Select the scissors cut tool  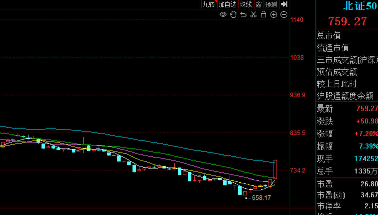253,15
